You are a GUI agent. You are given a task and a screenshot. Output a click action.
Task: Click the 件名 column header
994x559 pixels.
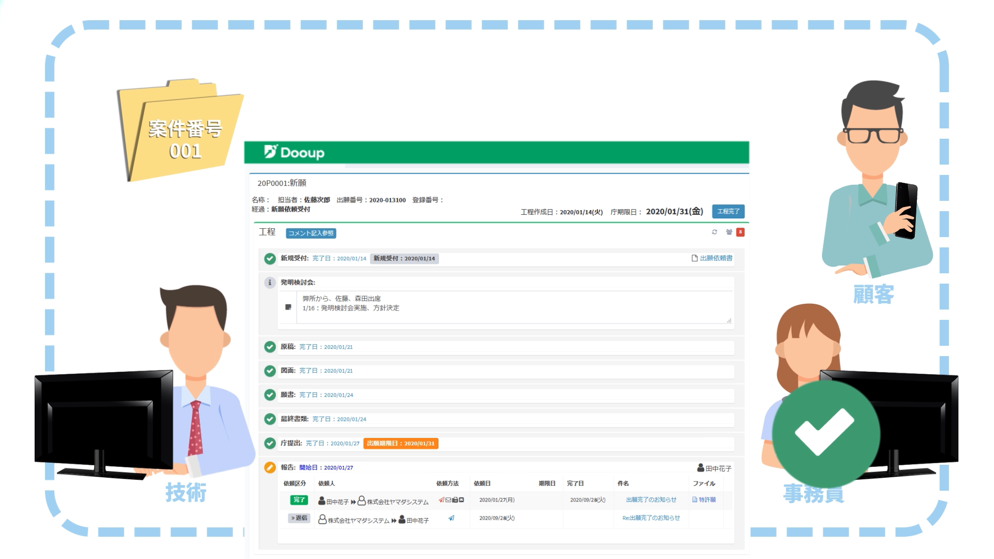623,483
